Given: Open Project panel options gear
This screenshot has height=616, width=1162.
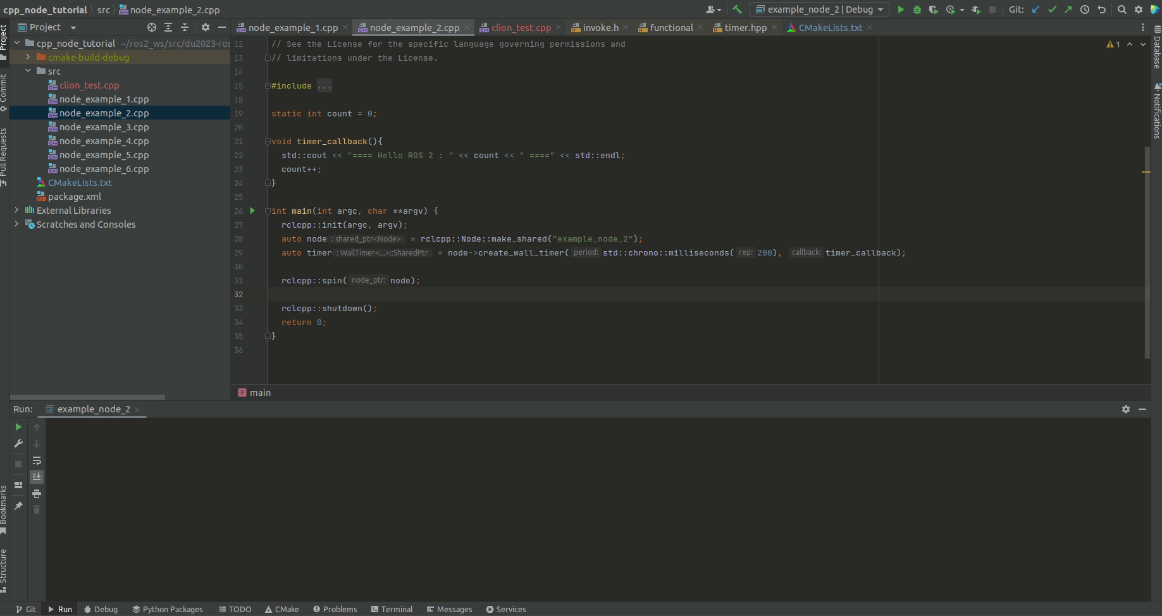Looking at the screenshot, I should (x=205, y=27).
